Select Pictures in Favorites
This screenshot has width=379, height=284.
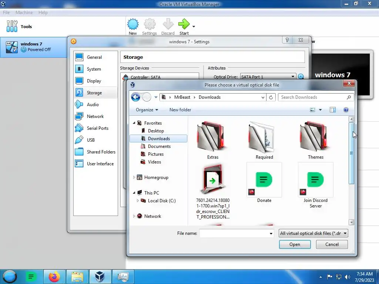(156, 154)
